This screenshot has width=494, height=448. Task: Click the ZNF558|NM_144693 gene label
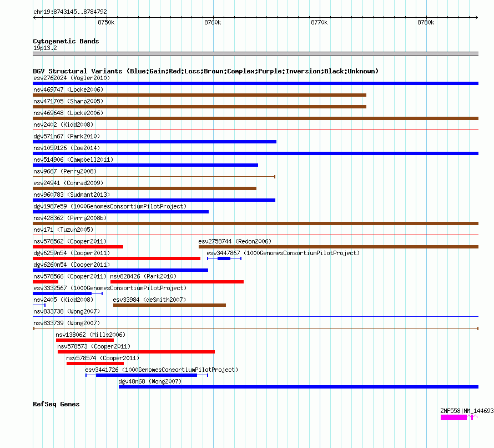point(467,411)
